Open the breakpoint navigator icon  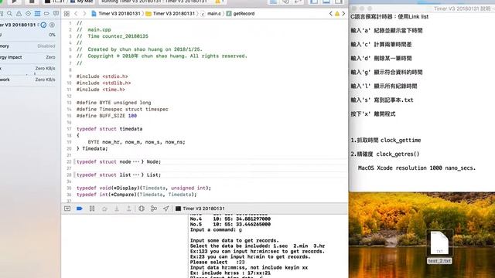tap(46, 14)
